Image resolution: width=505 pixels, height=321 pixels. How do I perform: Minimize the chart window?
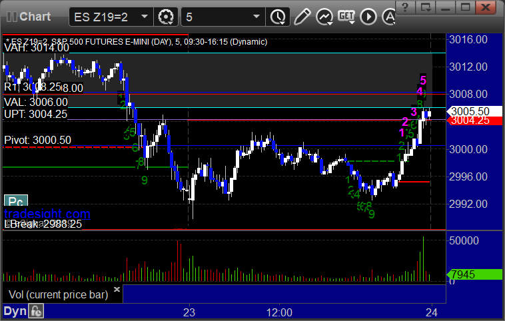(446, 7)
